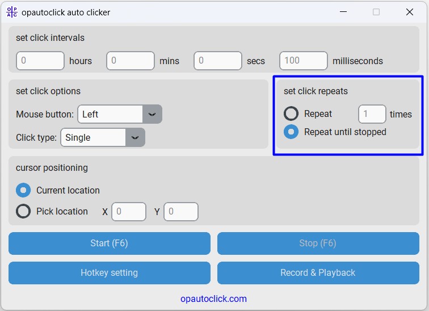429x311 pixels.
Task: Click the window title 'opautoclick auto clicker'
Action: (66, 12)
